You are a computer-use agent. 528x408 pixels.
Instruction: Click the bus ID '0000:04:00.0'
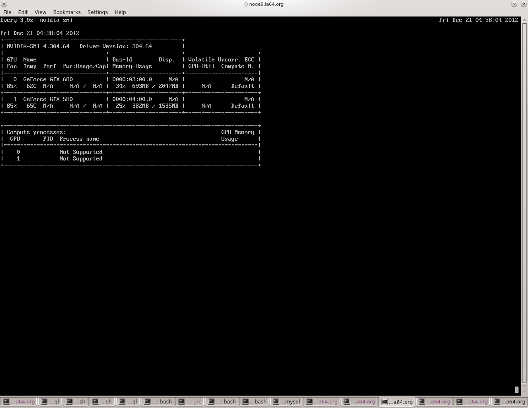(132, 99)
